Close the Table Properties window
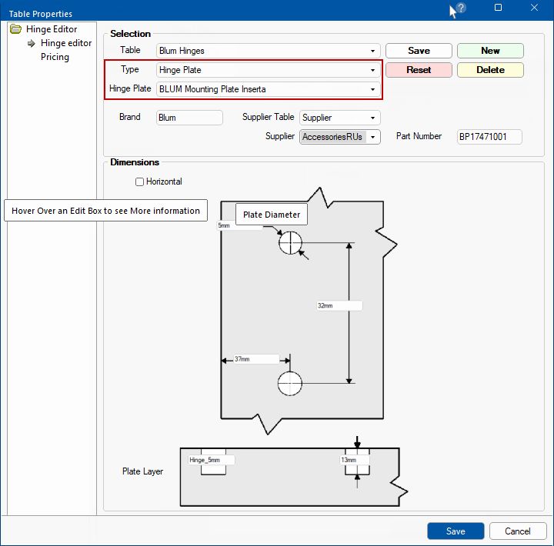 coord(534,8)
